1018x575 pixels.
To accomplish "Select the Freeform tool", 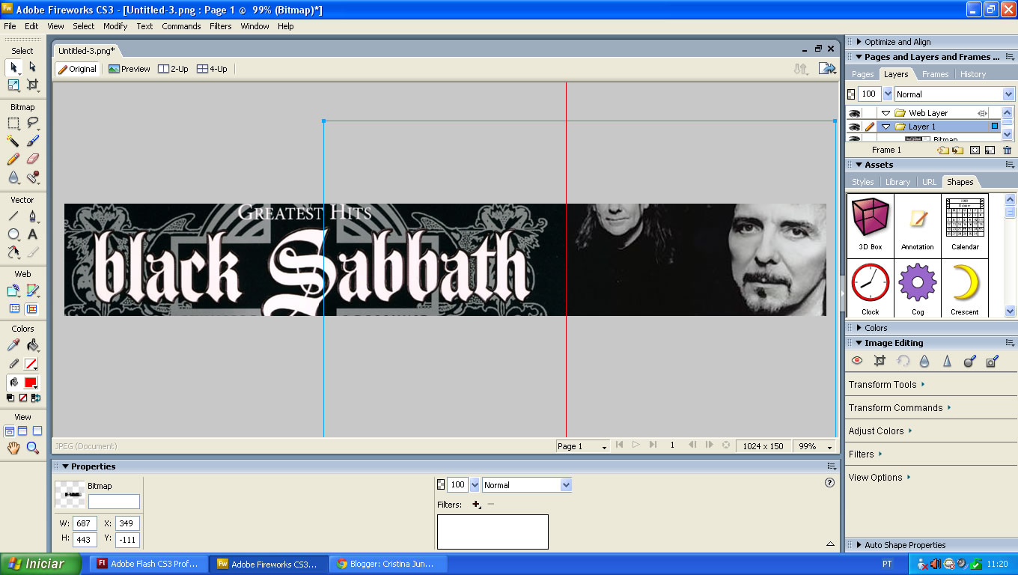I will coord(13,252).
